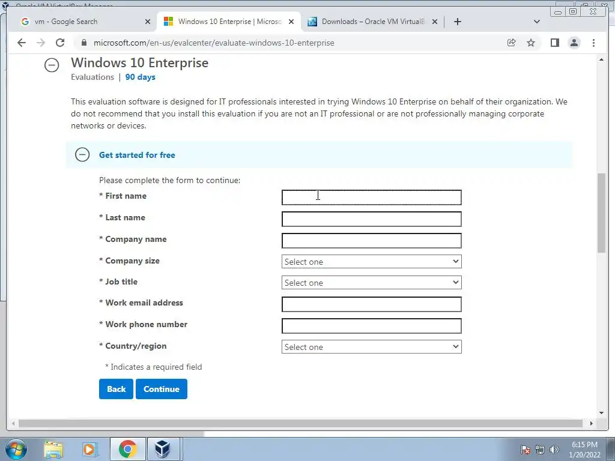Click the browser forward arrow

click(41, 43)
